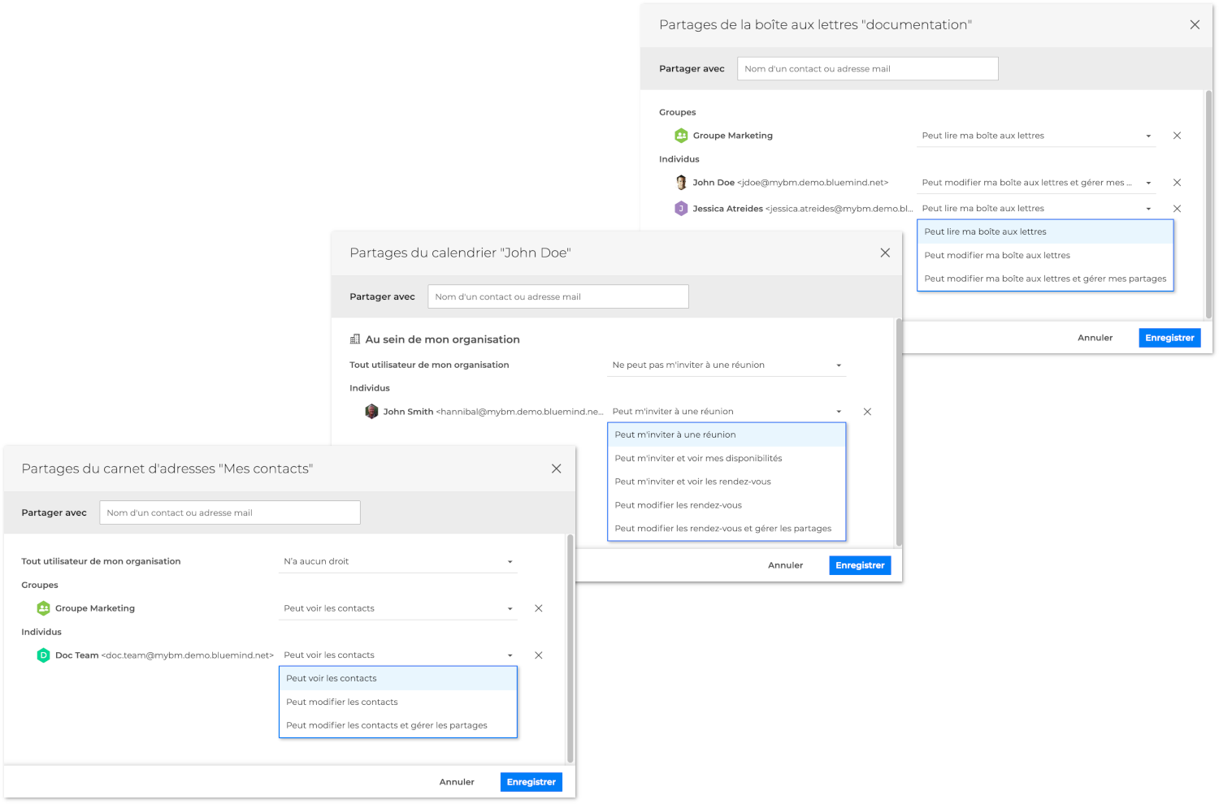
Task: Click Annuler in the address book dialog
Action: pyautogui.click(x=457, y=782)
